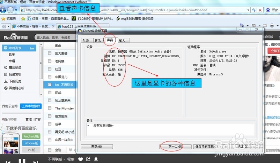This screenshot has height=163, width=280.
Task: Open 我最常听 in the sidebar
Action: click(x=13, y=74)
